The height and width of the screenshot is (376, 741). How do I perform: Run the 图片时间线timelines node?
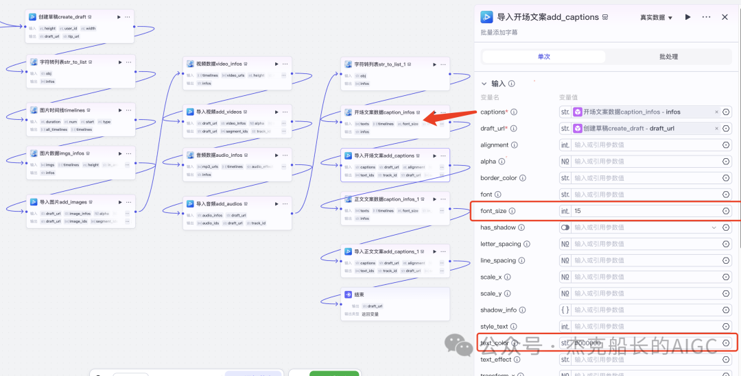point(120,110)
